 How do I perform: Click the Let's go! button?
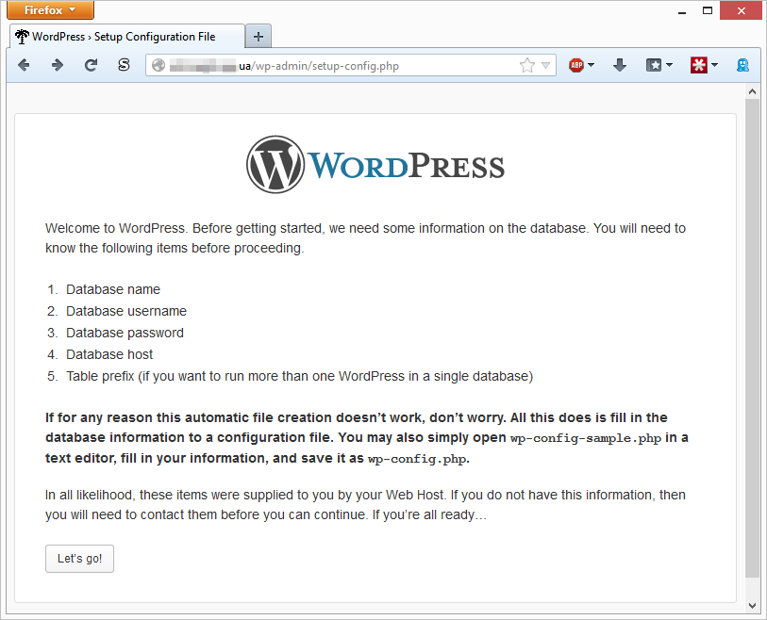pyautogui.click(x=79, y=559)
